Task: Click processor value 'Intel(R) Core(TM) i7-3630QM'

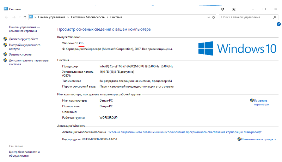Action: 136,66
